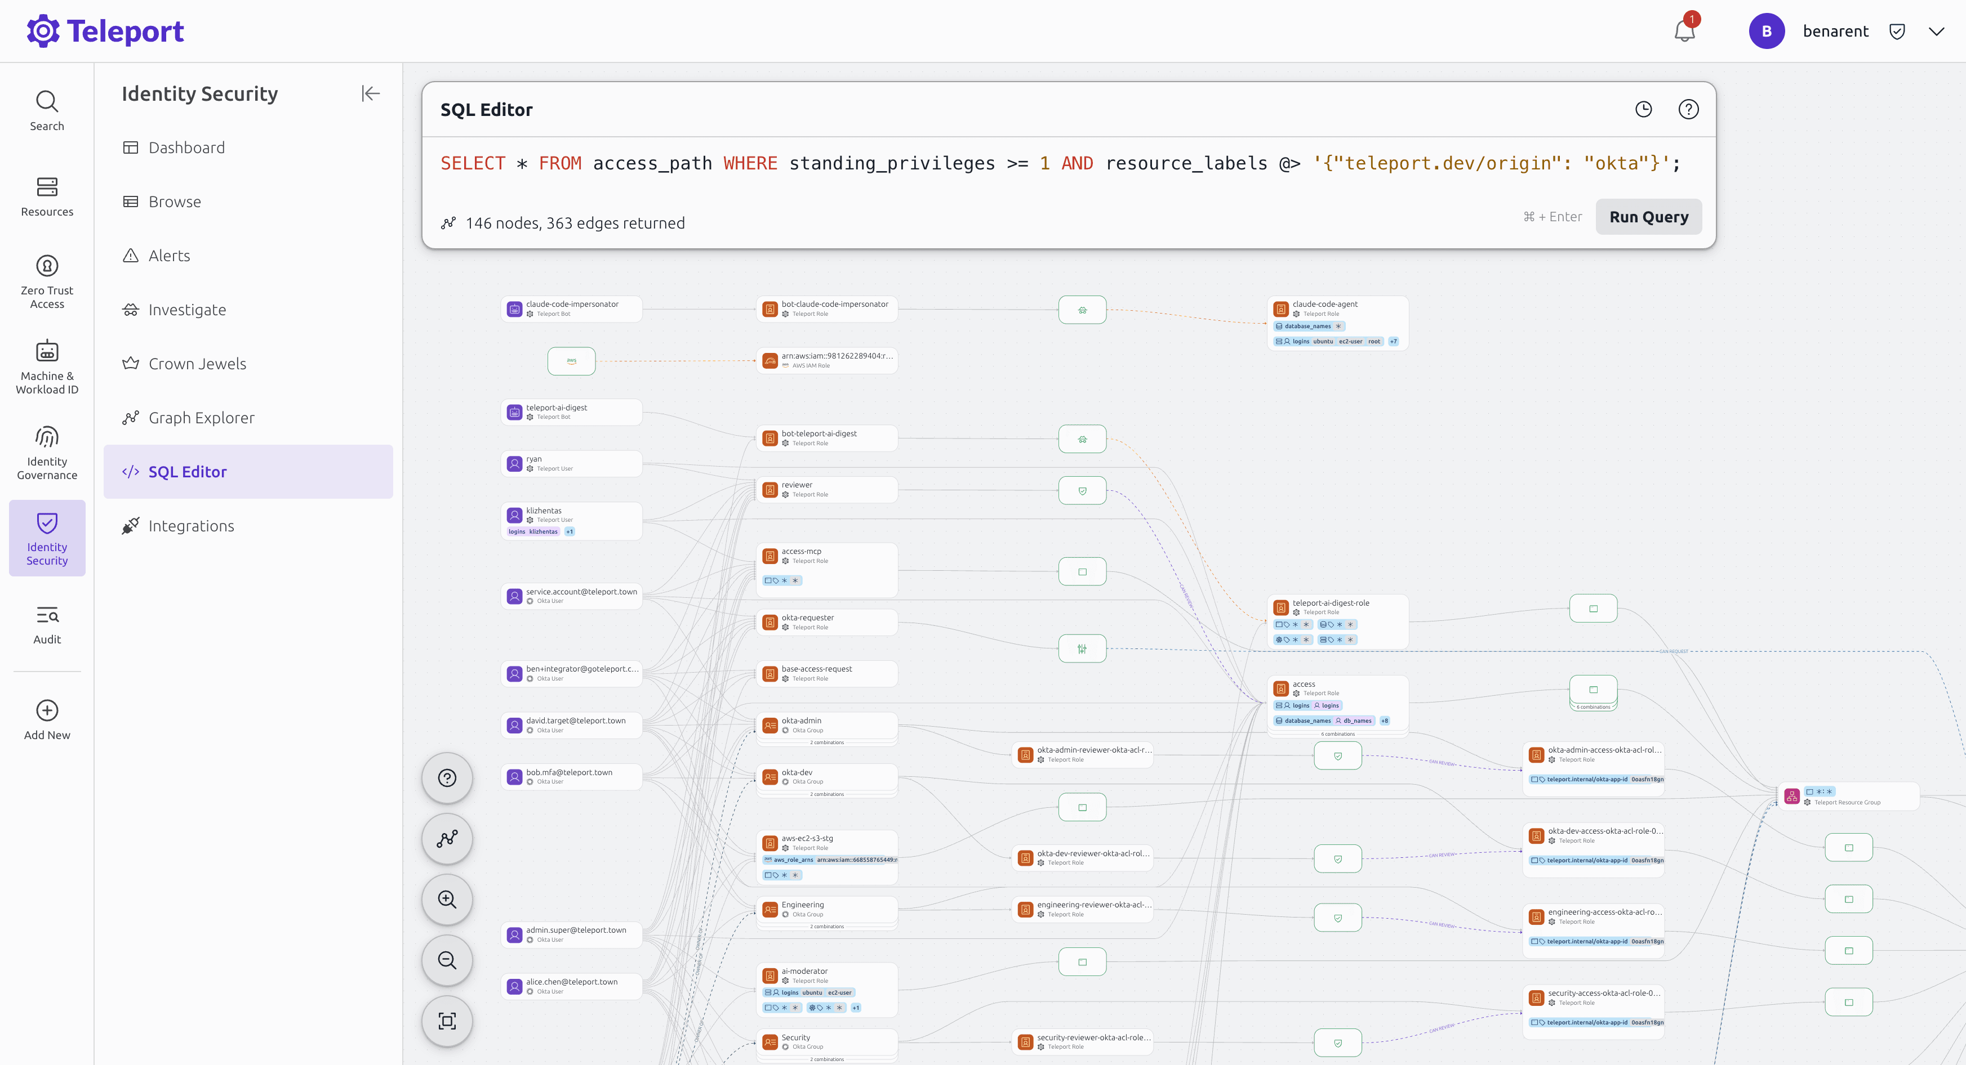This screenshot has height=1065, width=1966.
Task: Open the Resources section
Action: click(x=47, y=196)
